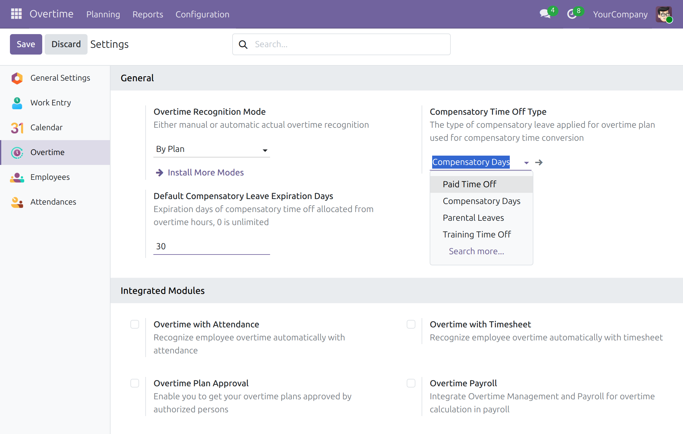Click the Work Entry sidebar icon
683x434 pixels.
[x=17, y=103]
